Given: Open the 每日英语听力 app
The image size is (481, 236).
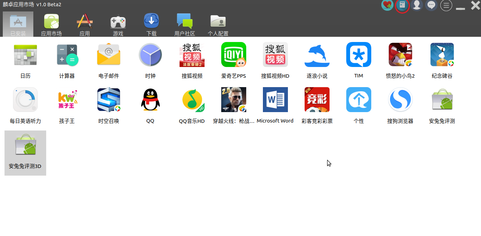Looking at the screenshot, I should click(x=25, y=100).
